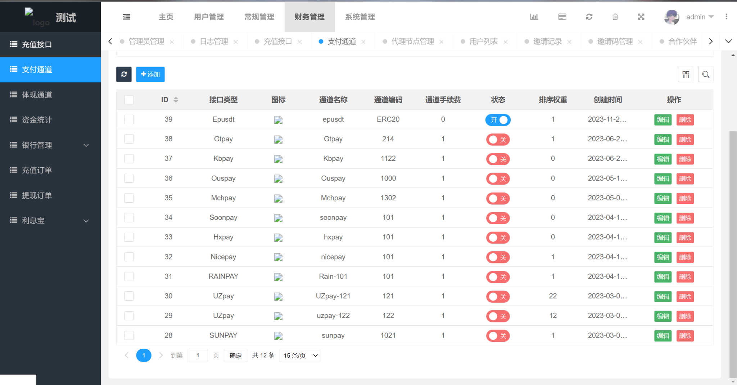Open the 15 条/页 page size dropdown
The image size is (737, 385).
click(300, 355)
